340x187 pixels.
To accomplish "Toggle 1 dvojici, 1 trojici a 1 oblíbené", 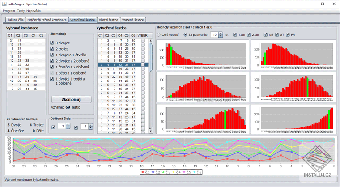I will [x=52, y=79].
